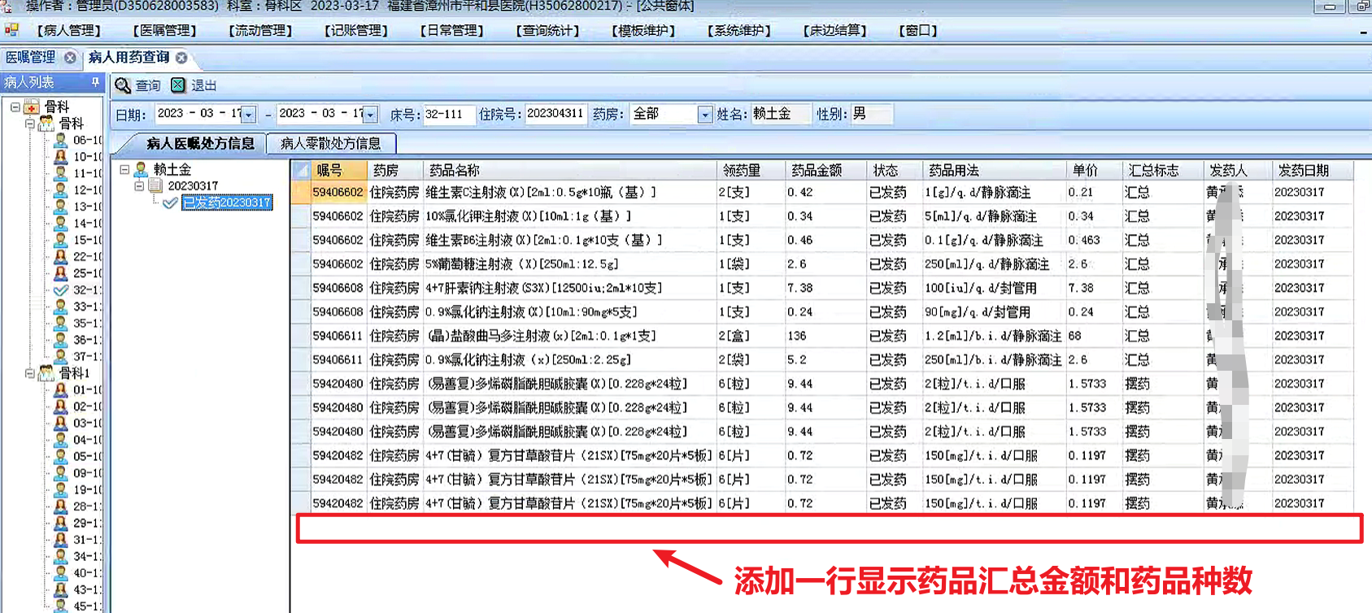Click the document icon beside 20230317 node
1372x613 pixels.
point(155,186)
